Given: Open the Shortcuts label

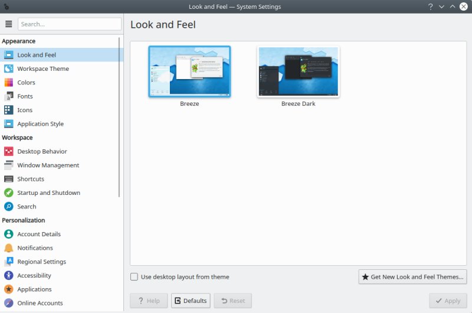Looking at the screenshot, I should (31, 179).
